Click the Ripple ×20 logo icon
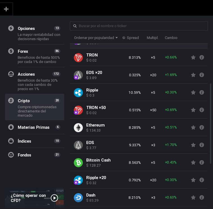This screenshot has height=209, width=213. pos(78,180)
